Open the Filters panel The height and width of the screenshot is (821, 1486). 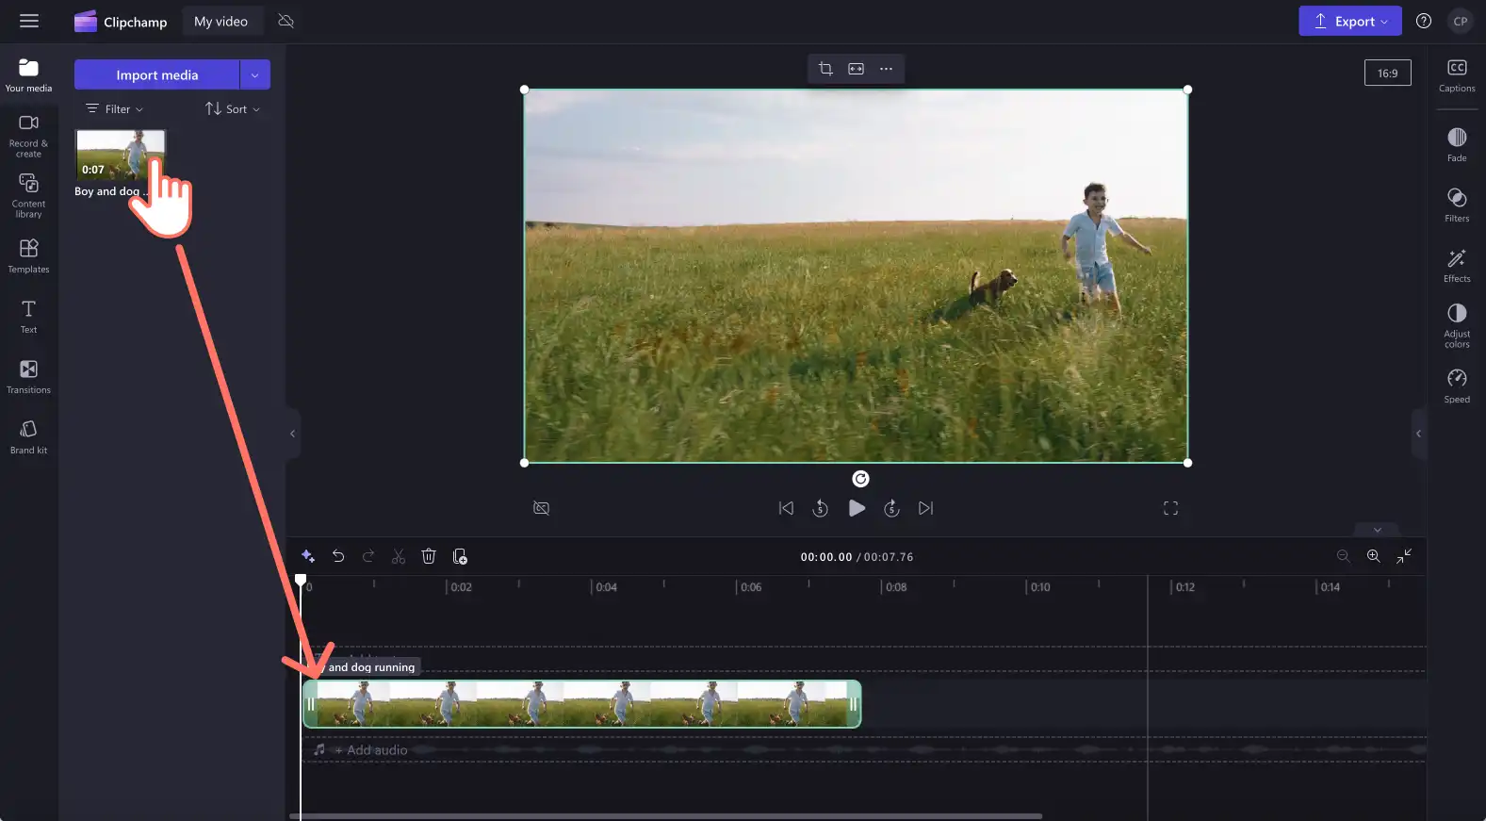coord(1457,205)
